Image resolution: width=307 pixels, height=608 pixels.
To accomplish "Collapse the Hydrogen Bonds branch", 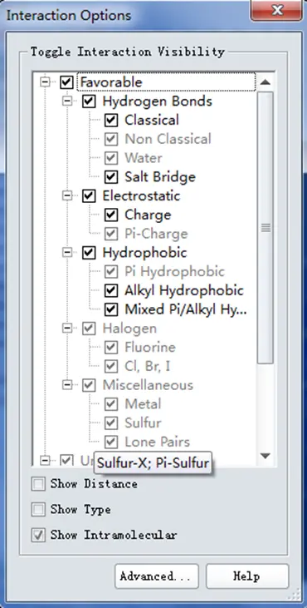I will pyautogui.click(x=67, y=101).
